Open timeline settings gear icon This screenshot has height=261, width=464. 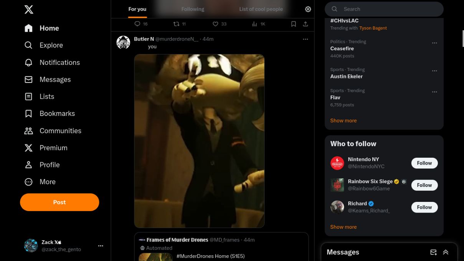[308, 9]
